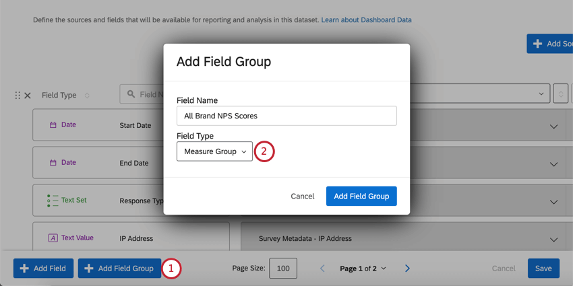Click the Text Value 'A' icon
Screen dimensions: 573x286
tap(53, 238)
